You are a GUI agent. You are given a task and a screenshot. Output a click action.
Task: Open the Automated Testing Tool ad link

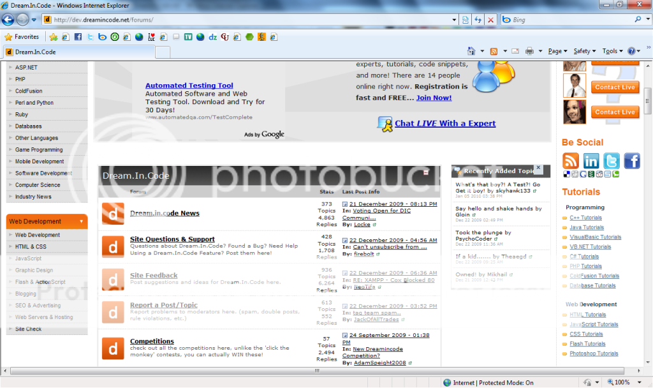(189, 86)
